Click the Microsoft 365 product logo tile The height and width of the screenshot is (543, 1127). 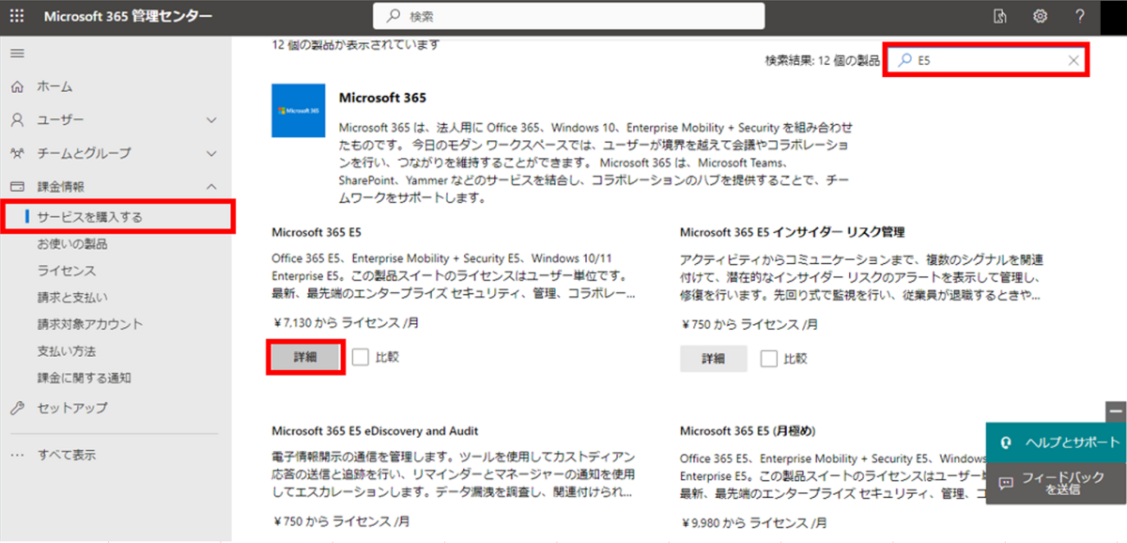298,111
